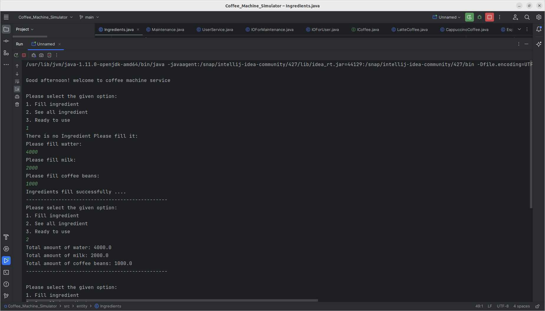Viewport: 545px width, 311px height.
Task: Open the AI Assistant sparkle icon
Action: pyautogui.click(x=539, y=44)
